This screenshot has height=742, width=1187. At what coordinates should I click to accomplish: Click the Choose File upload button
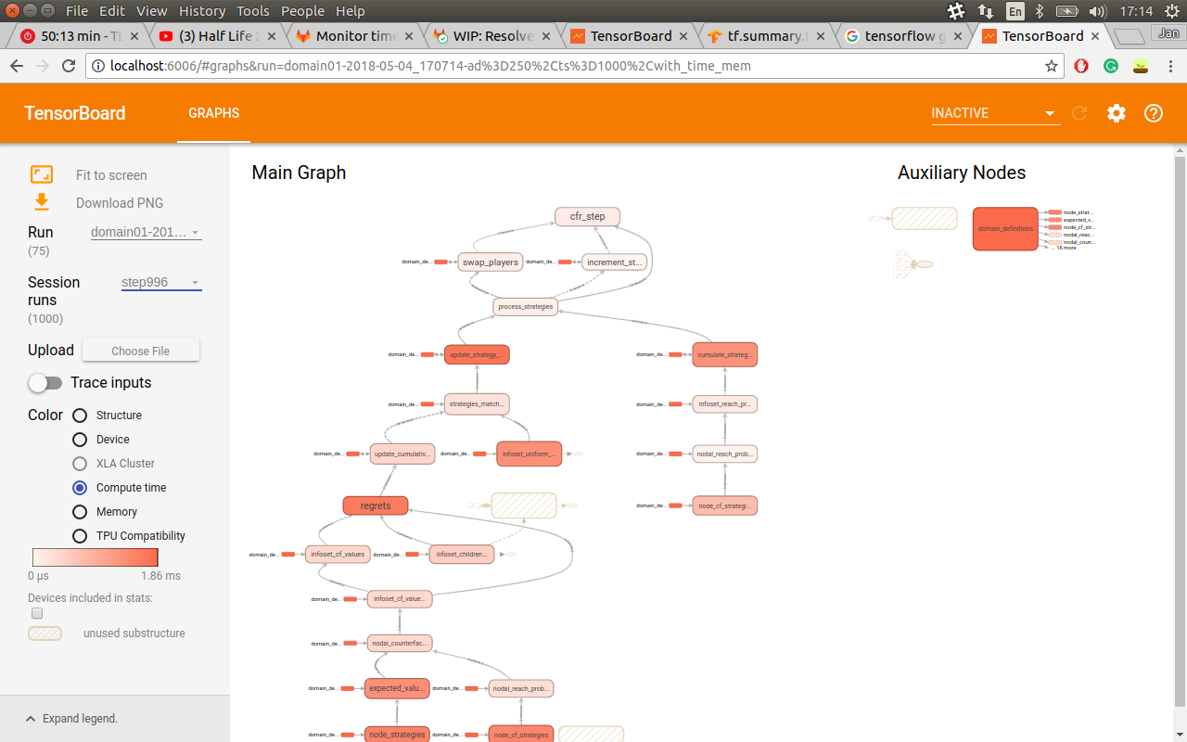[x=140, y=351]
